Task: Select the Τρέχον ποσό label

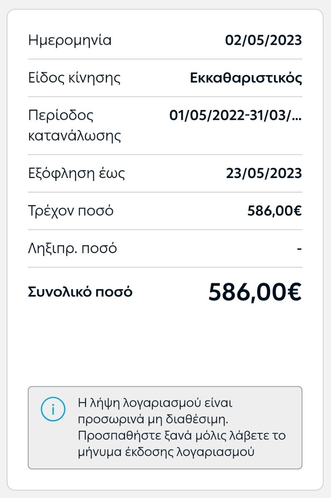Action: (x=71, y=211)
